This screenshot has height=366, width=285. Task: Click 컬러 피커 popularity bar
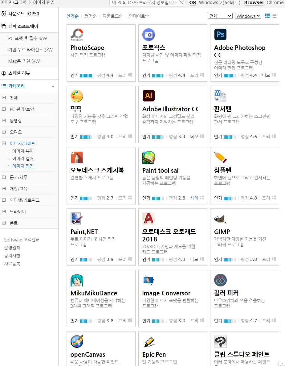pos(230,321)
